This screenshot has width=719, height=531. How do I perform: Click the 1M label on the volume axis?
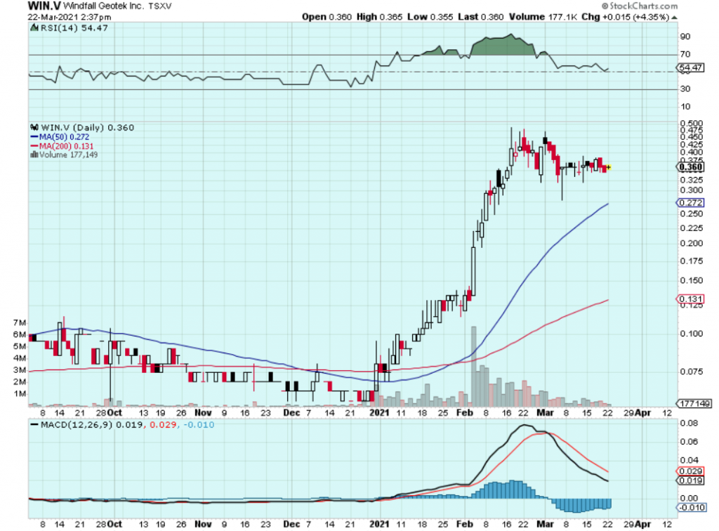pyautogui.click(x=20, y=394)
